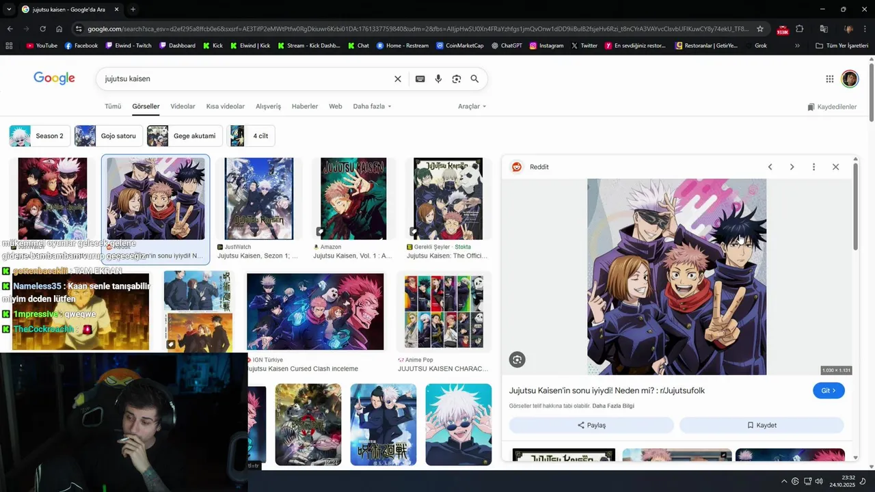This screenshot has width=875, height=492.
Task: Open the volume control in taskbar
Action: (x=820, y=482)
